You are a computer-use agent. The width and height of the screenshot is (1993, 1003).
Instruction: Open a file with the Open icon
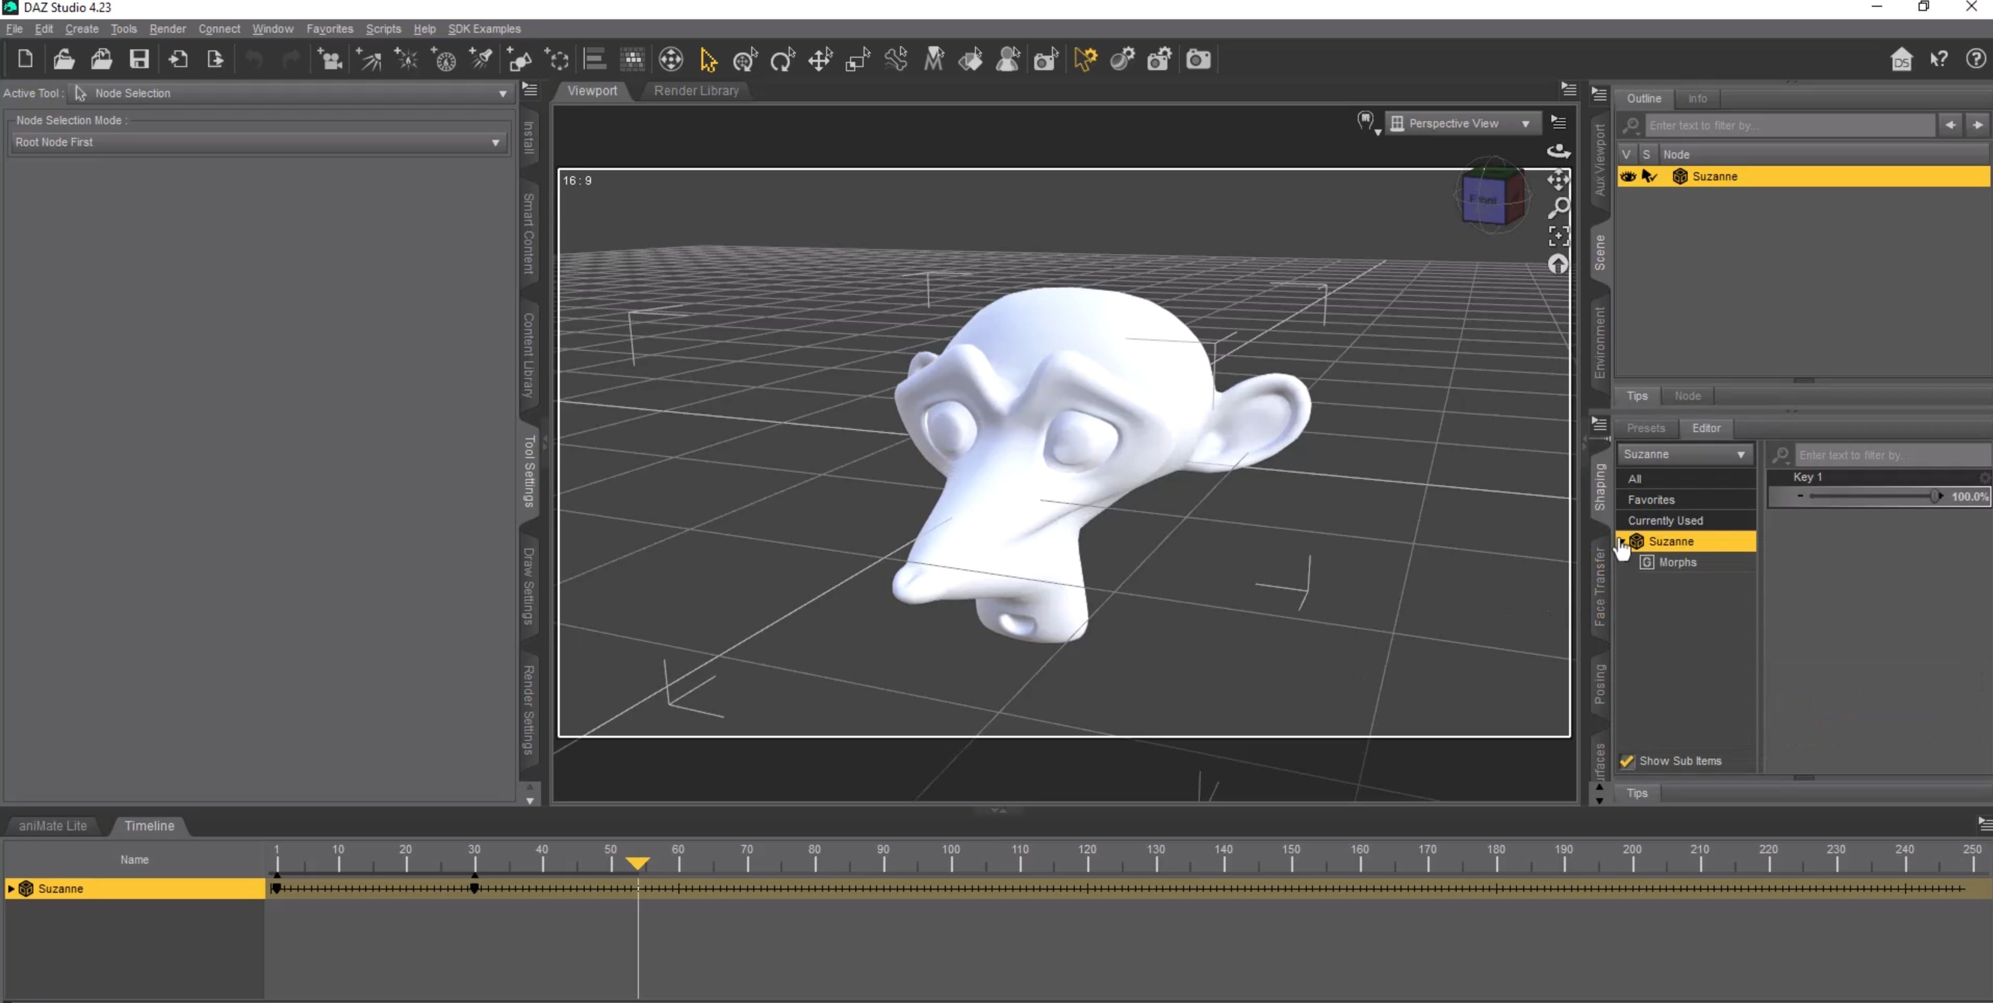tap(64, 60)
